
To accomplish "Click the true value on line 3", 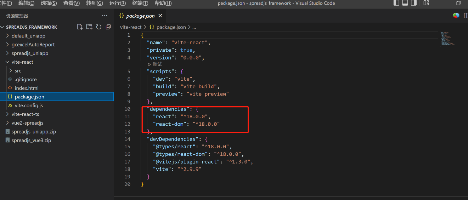I will pyautogui.click(x=186, y=50).
